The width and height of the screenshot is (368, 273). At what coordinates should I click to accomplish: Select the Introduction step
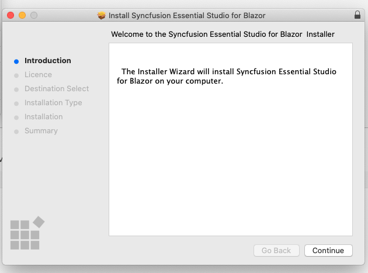point(47,61)
